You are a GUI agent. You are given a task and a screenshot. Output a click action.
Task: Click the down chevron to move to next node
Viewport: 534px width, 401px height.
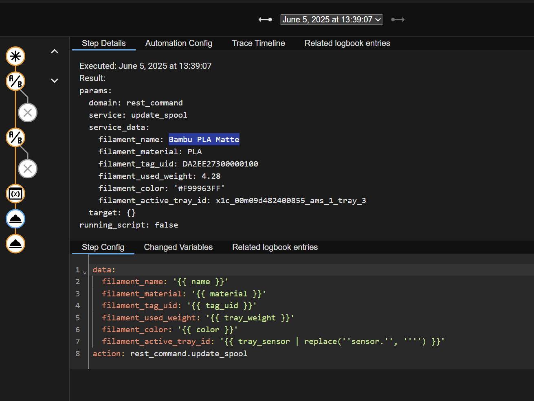(54, 81)
